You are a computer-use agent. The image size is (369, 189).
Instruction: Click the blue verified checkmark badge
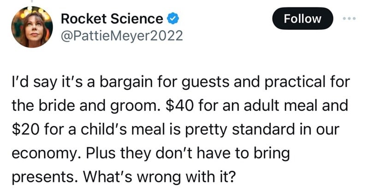pos(173,19)
